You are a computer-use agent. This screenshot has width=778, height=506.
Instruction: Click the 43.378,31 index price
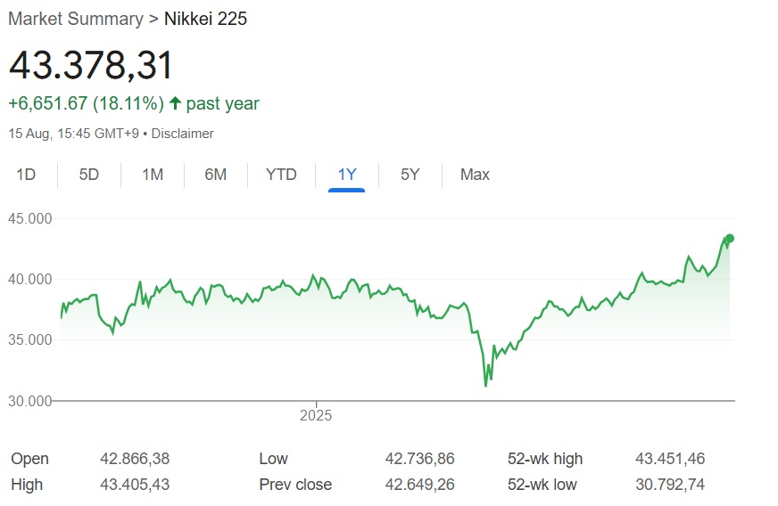(91, 66)
